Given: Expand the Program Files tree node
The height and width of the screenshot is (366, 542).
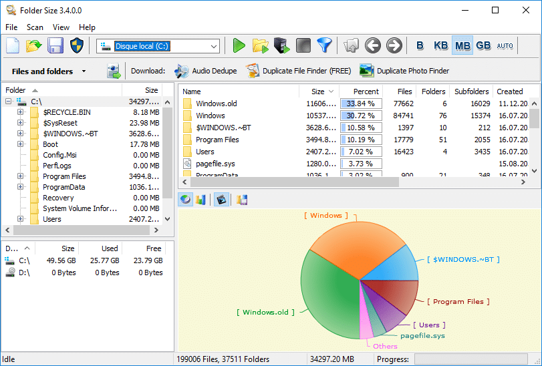Looking at the screenshot, I should [x=20, y=176].
